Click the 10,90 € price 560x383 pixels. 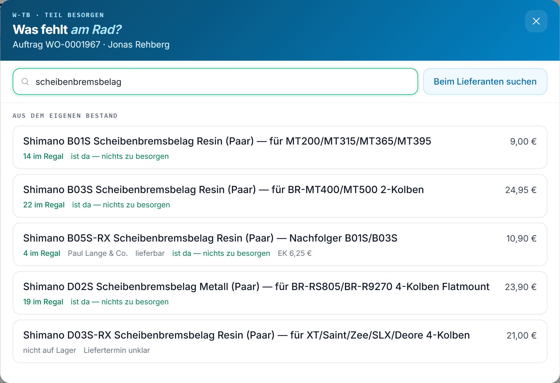click(x=521, y=239)
